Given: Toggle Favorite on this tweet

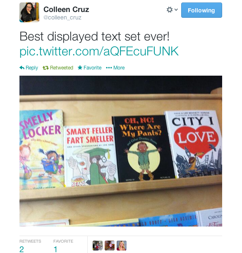Looking at the screenshot, I should (x=92, y=68).
